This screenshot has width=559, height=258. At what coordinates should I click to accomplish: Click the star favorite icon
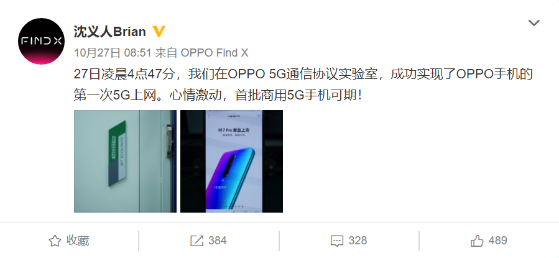[x=55, y=241]
